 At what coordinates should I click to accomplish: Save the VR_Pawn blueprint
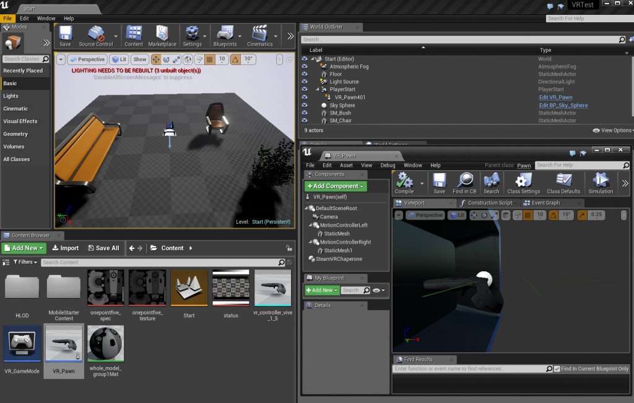[x=439, y=183]
